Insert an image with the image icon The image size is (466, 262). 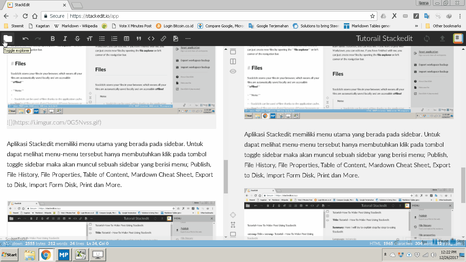click(x=175, y=39)
